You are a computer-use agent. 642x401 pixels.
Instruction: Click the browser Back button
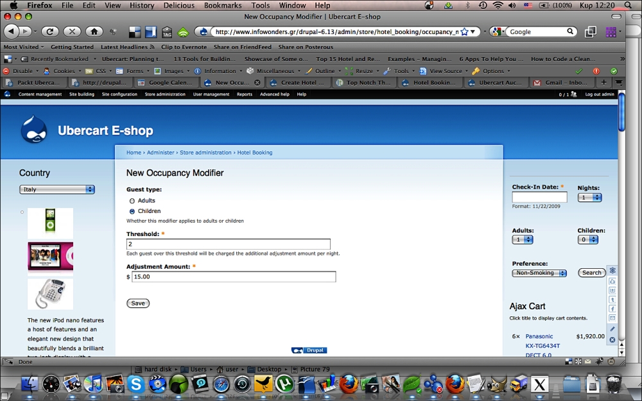(12, 31)
